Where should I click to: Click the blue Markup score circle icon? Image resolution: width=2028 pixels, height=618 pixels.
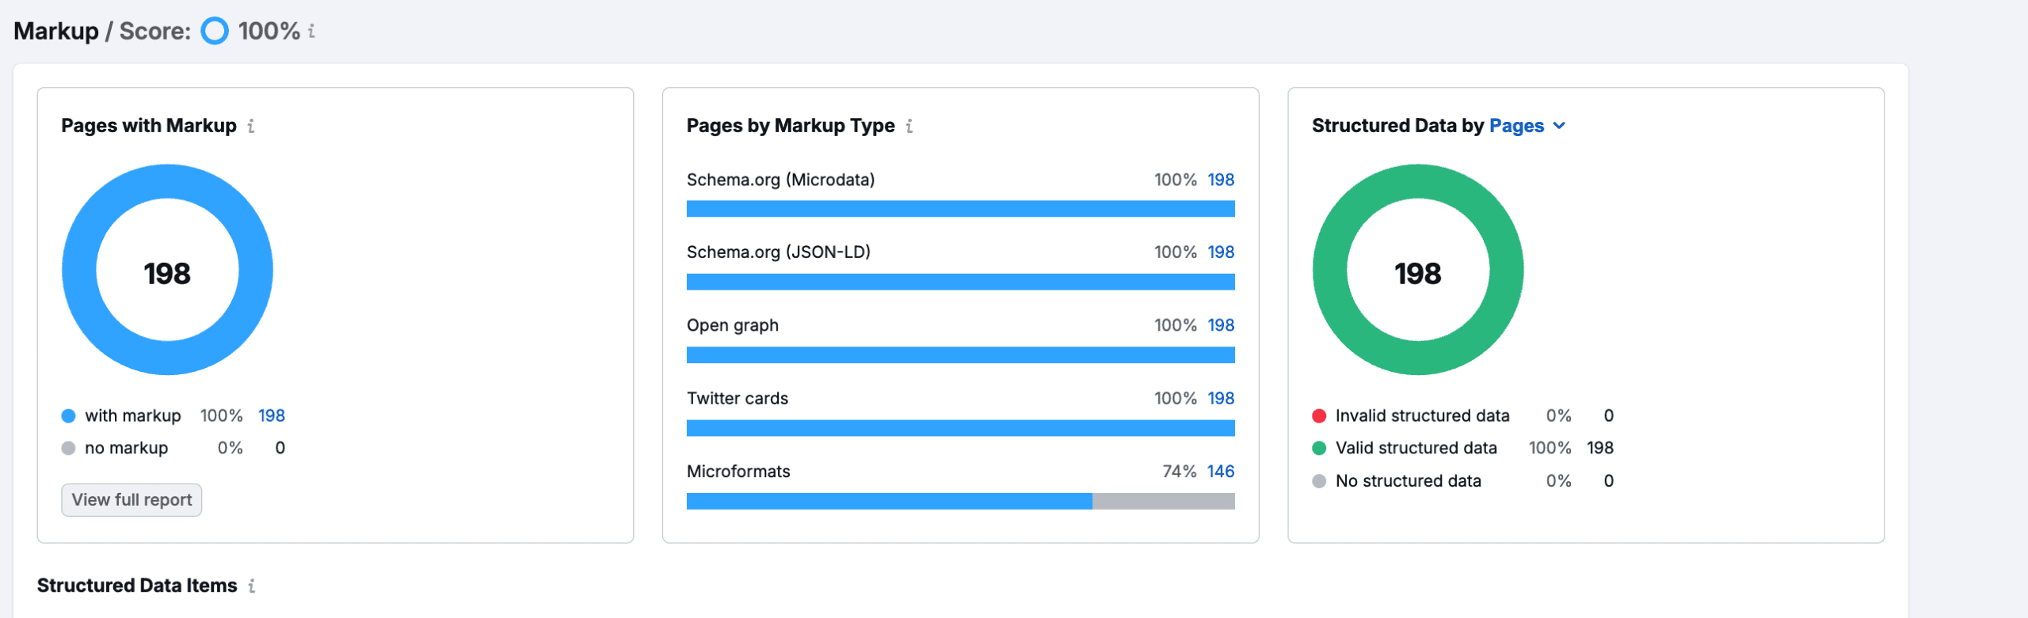coord(215,31)
